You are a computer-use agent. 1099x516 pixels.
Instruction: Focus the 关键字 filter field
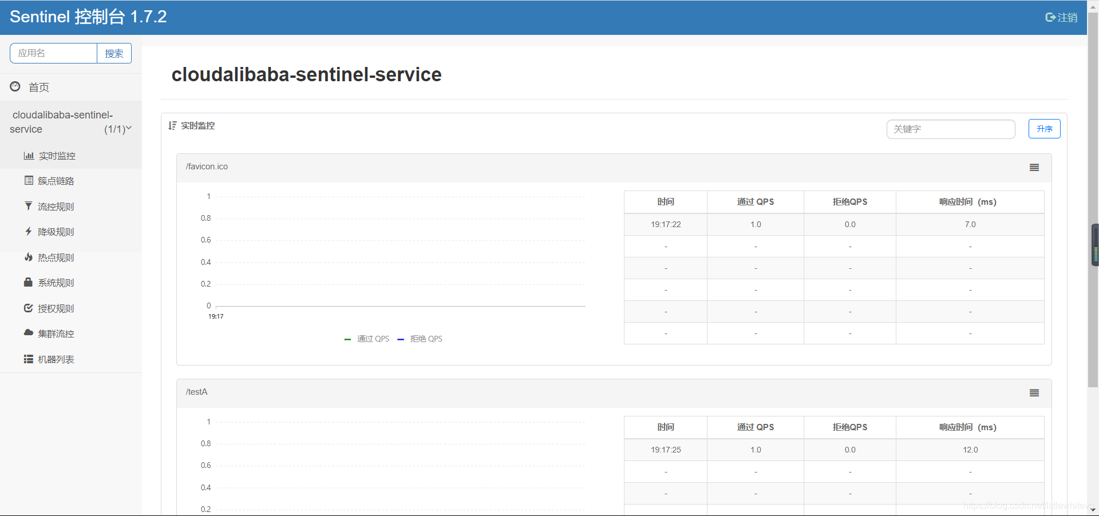(951, 129)
